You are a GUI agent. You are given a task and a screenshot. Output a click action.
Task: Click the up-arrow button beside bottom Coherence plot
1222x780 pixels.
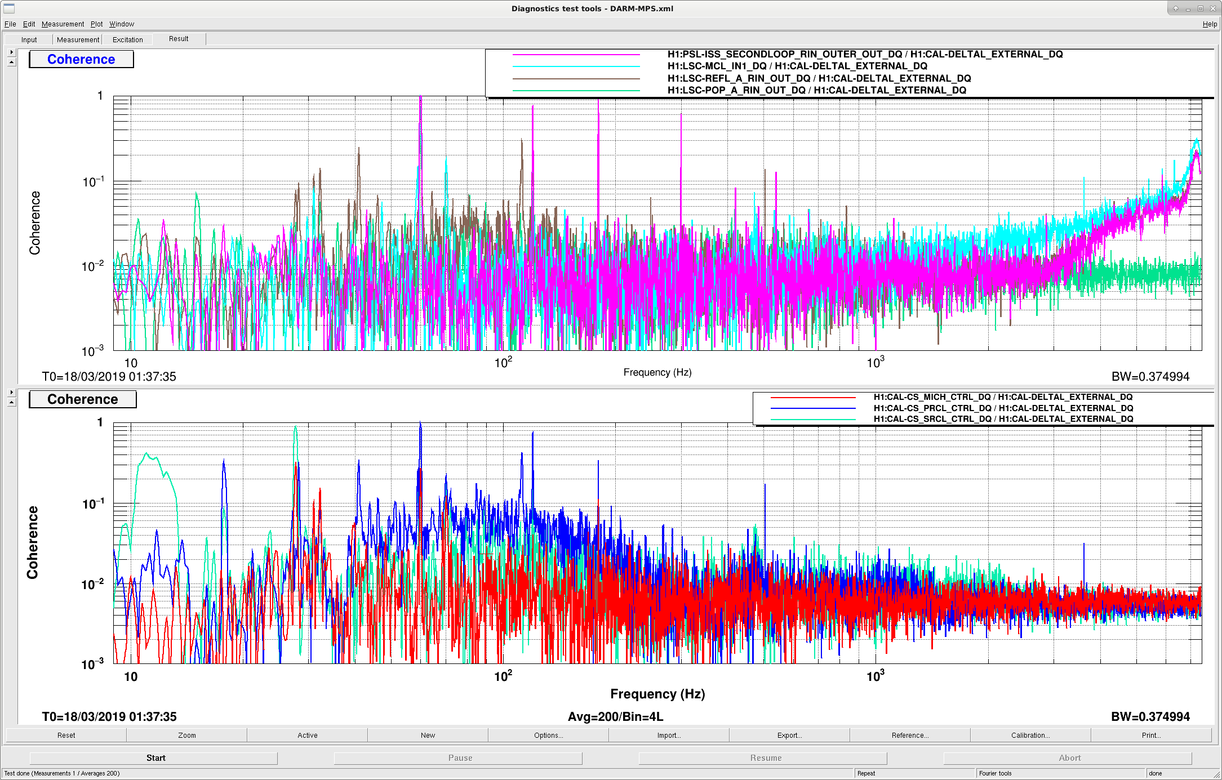click(12, 402)
